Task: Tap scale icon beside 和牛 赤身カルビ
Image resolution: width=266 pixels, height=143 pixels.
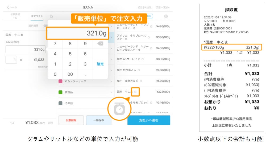Action: pyautogui.click(x=141, y=81)
